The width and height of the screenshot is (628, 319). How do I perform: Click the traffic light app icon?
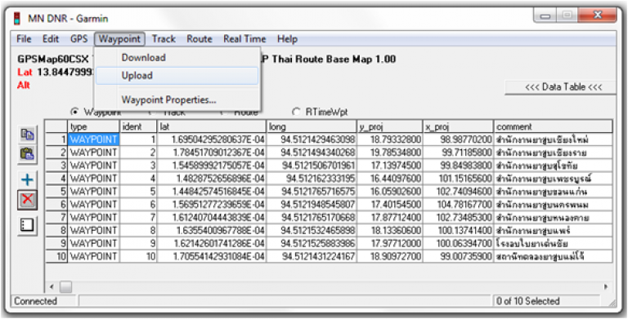(x=17, y=19)
